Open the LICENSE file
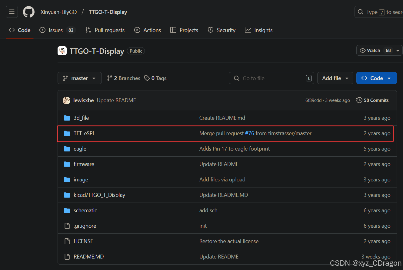This screenshot has width=403, height=270. (x=83, y=241)
